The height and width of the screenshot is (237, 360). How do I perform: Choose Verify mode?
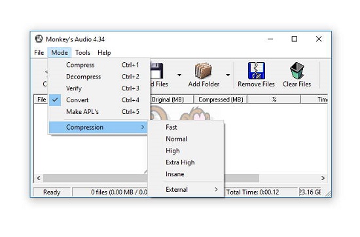point(98,88)
